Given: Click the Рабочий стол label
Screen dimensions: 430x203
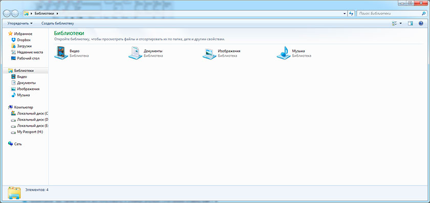Looking at the screenshot, I should (x=28, y=58).
